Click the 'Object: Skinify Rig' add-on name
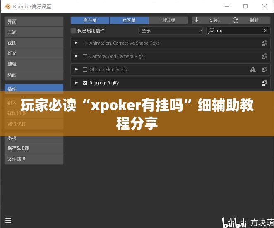 coord(108,70)
